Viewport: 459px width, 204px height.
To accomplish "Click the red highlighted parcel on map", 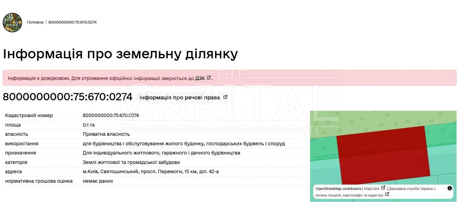I will (383, 154).
